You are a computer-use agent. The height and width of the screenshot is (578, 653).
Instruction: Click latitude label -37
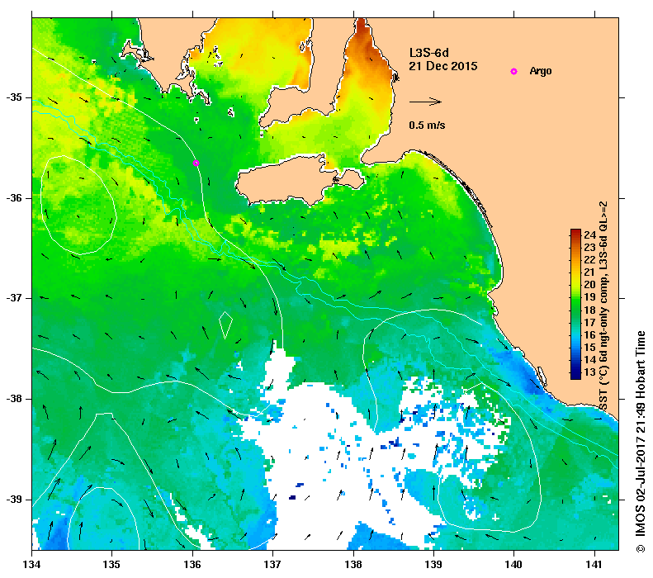[x=14, y=298]
